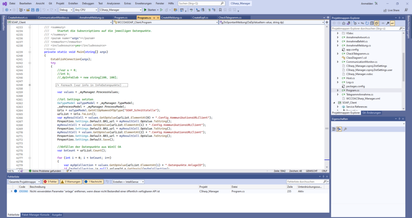Expand the CommunicationMonitor.cs tree node
Viewport: 412px width, 218px height.
pos(338,62)
